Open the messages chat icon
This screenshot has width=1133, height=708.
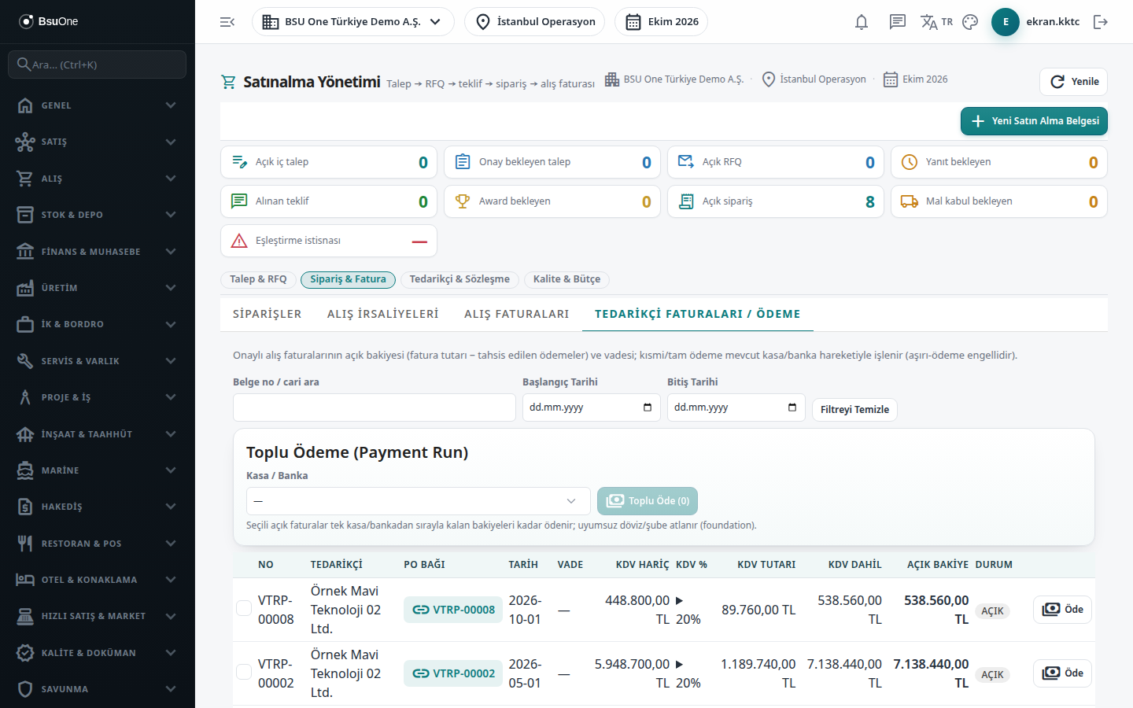pos(898,22)
